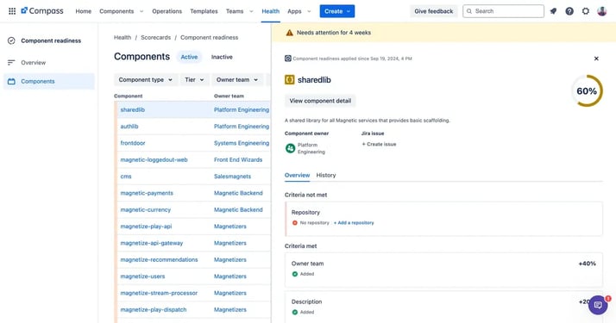
Task: Open the notifications rocket icon
Action: [553, 11]
